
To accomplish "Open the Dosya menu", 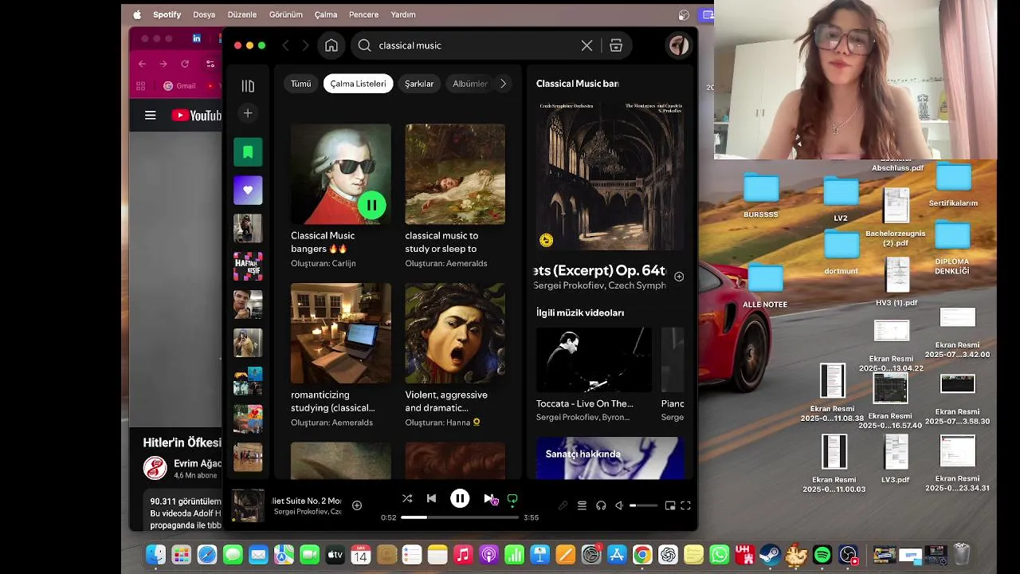I will point(204,14).
